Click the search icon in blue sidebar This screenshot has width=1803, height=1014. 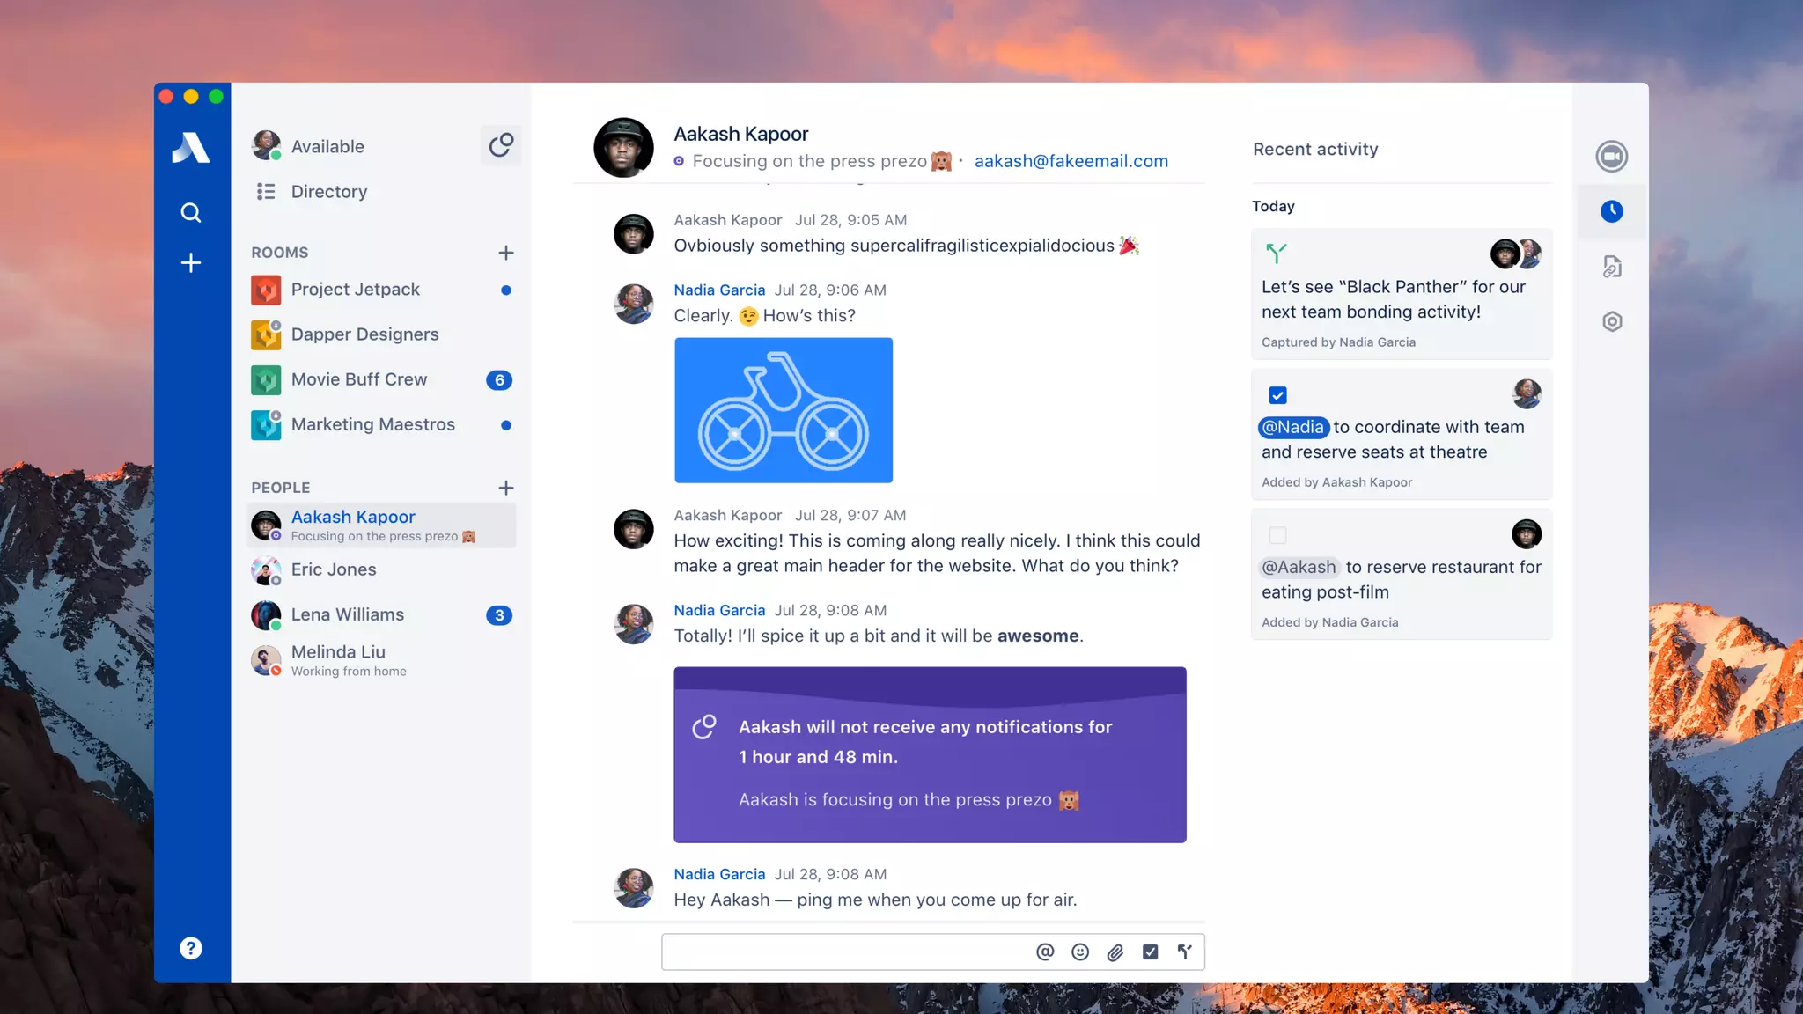(x=190, y=212)
